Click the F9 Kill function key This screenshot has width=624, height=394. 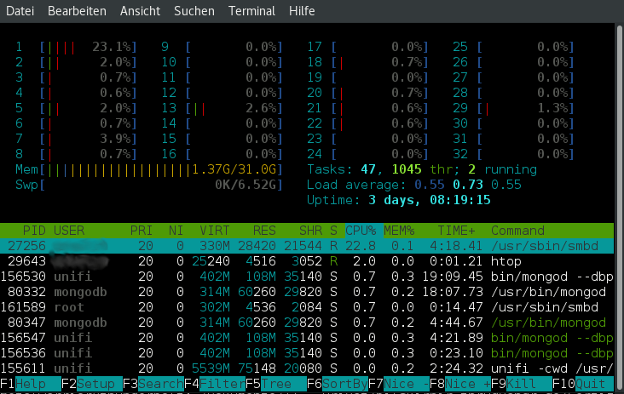pos(522,384)
